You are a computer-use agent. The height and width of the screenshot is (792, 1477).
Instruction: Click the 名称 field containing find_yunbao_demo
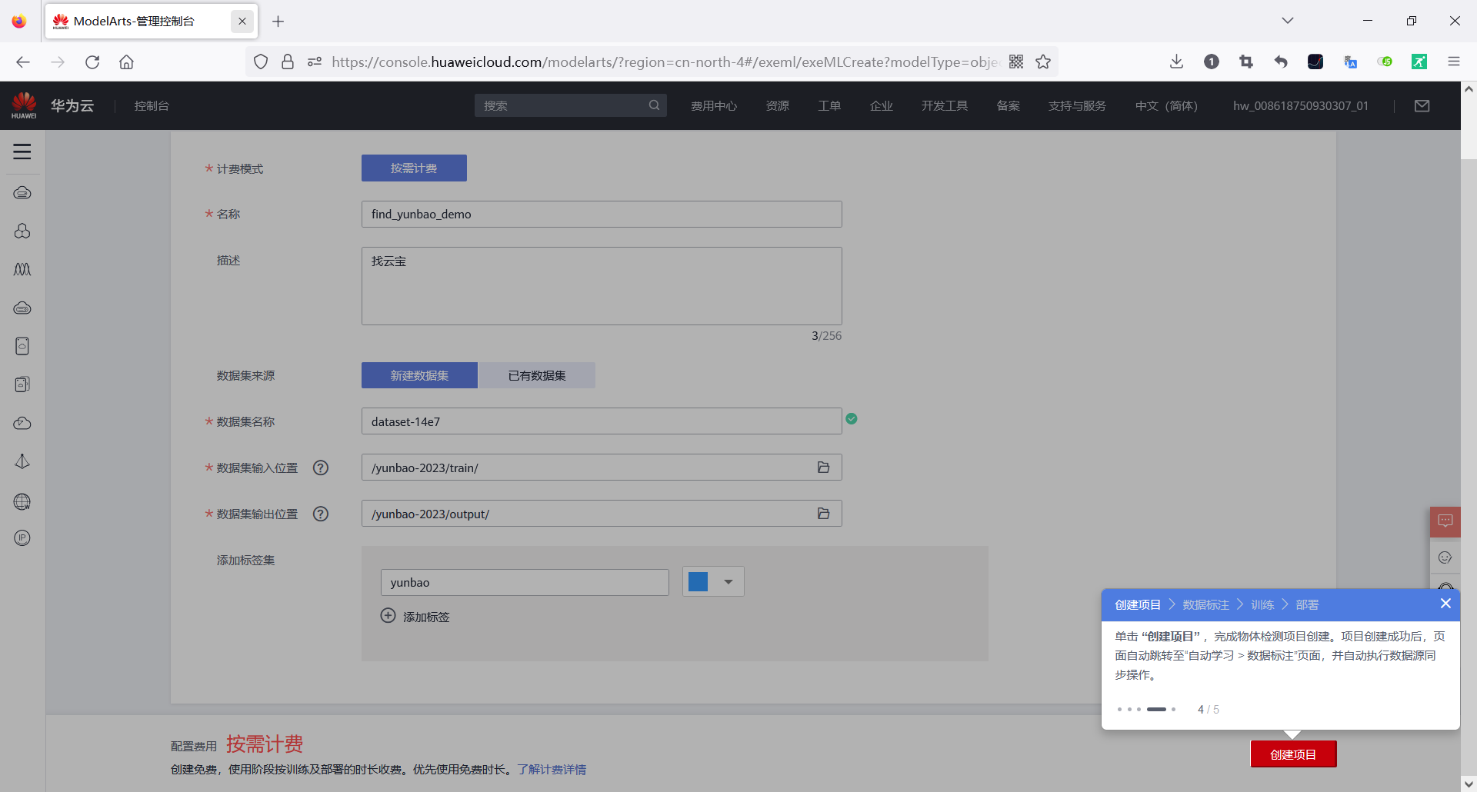pos(602,214)
